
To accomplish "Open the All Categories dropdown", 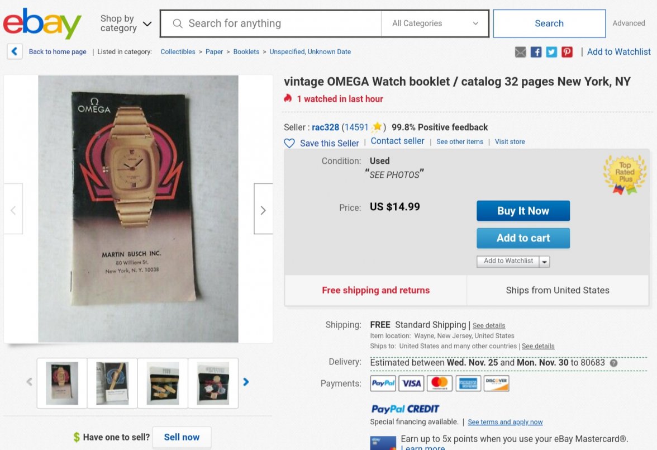I will (435, 23).
